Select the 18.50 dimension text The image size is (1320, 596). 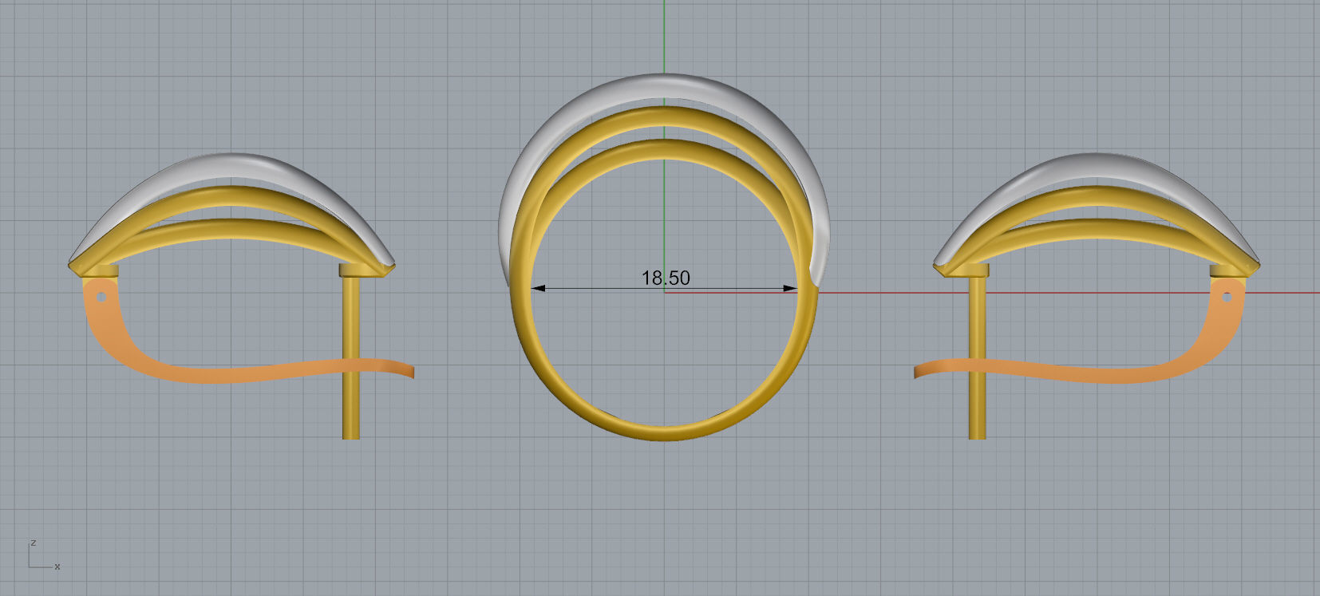666,278
